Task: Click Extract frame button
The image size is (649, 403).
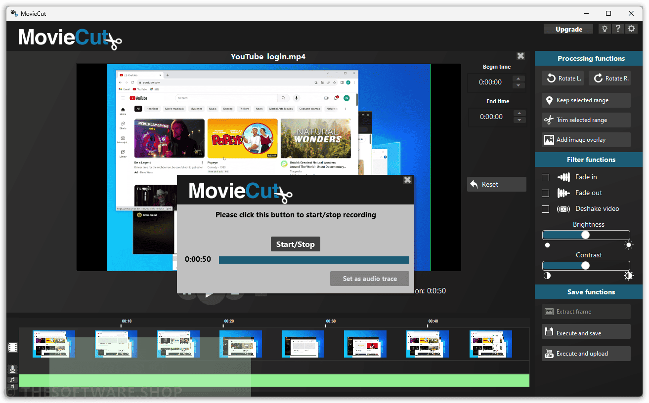Action: coord(586,312)
